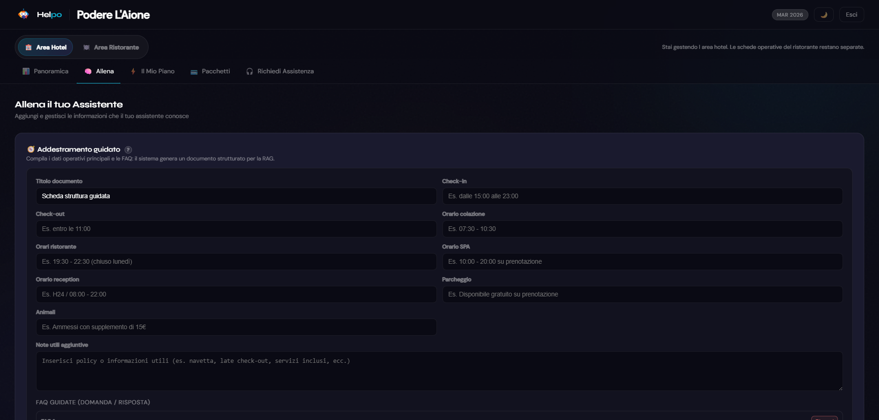Open the Il Mio Piano tab

152,71
